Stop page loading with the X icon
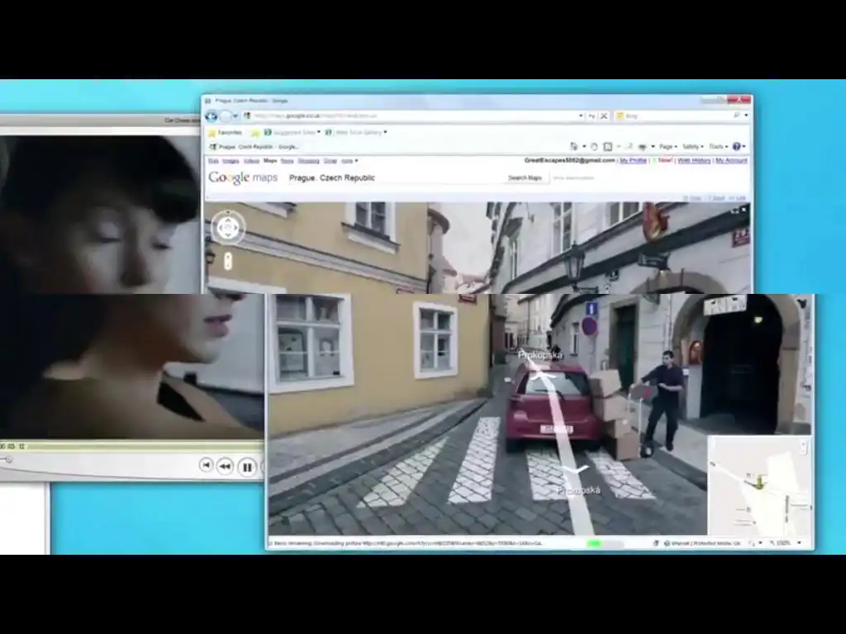 (x=604, y=116)
